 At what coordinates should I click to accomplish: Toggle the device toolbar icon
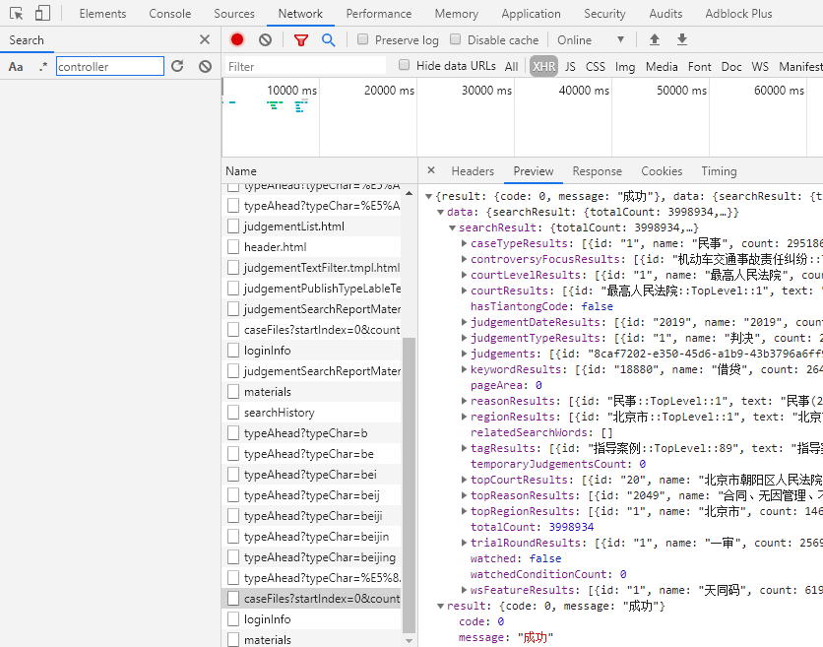[x=42, y=14]
